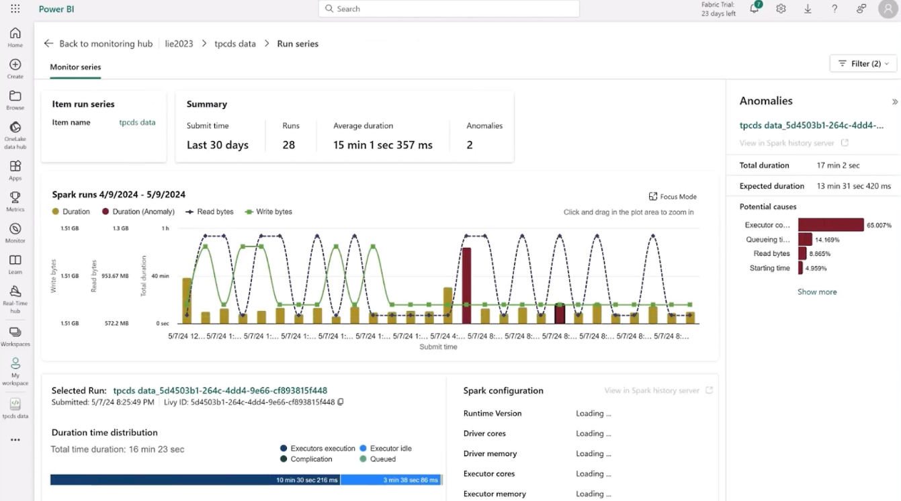
Task: Toggle Read bytes legend series
Action: click(x=210, y=212)
